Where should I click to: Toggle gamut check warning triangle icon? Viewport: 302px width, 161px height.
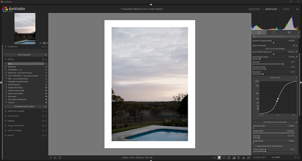coord(244,158)
